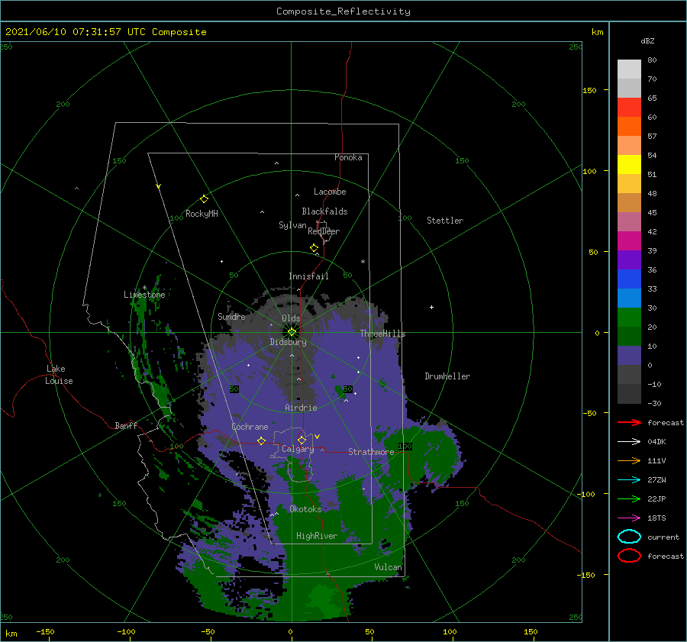The image size is (687, 642).
Task: Click the orange 111V arrow icon
Action: pos(629,460)
